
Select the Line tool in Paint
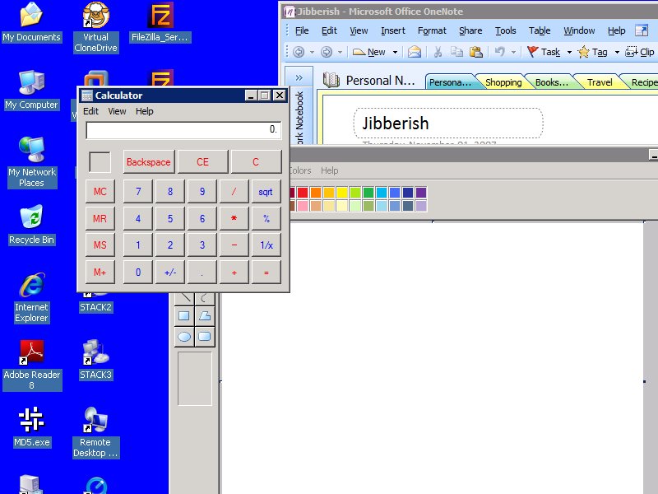click(x=183, y=298)
